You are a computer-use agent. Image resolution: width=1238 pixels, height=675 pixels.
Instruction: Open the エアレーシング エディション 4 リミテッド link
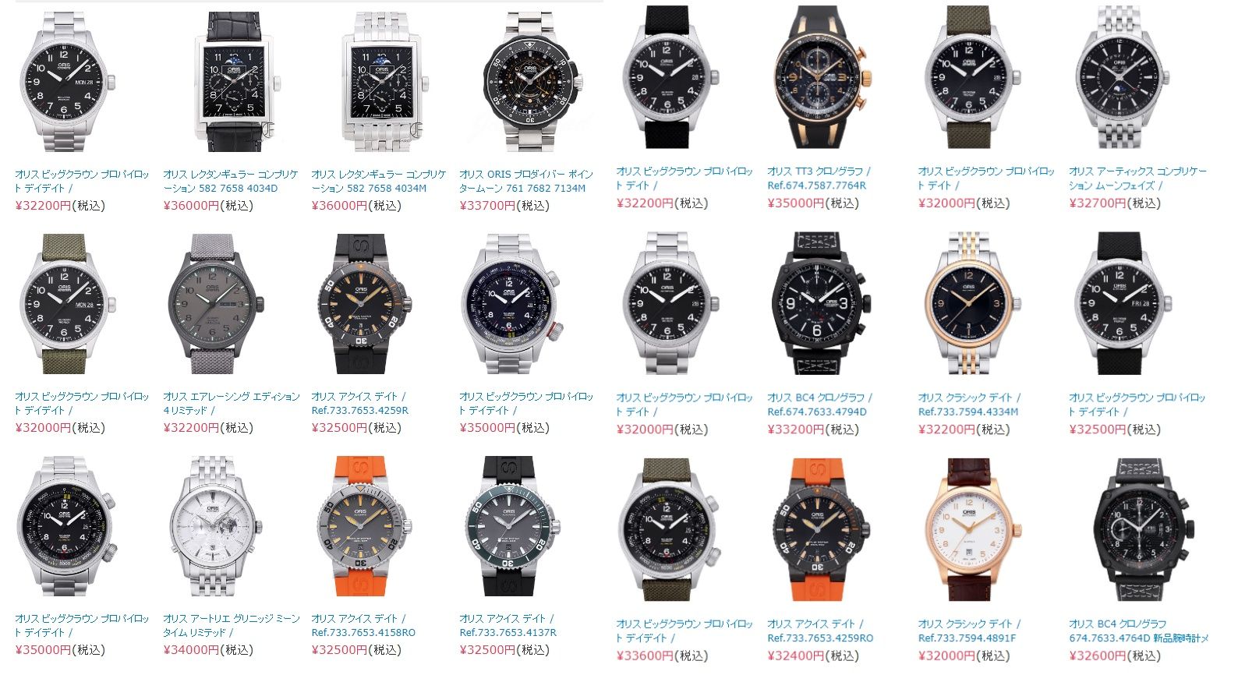pos(232,403)
